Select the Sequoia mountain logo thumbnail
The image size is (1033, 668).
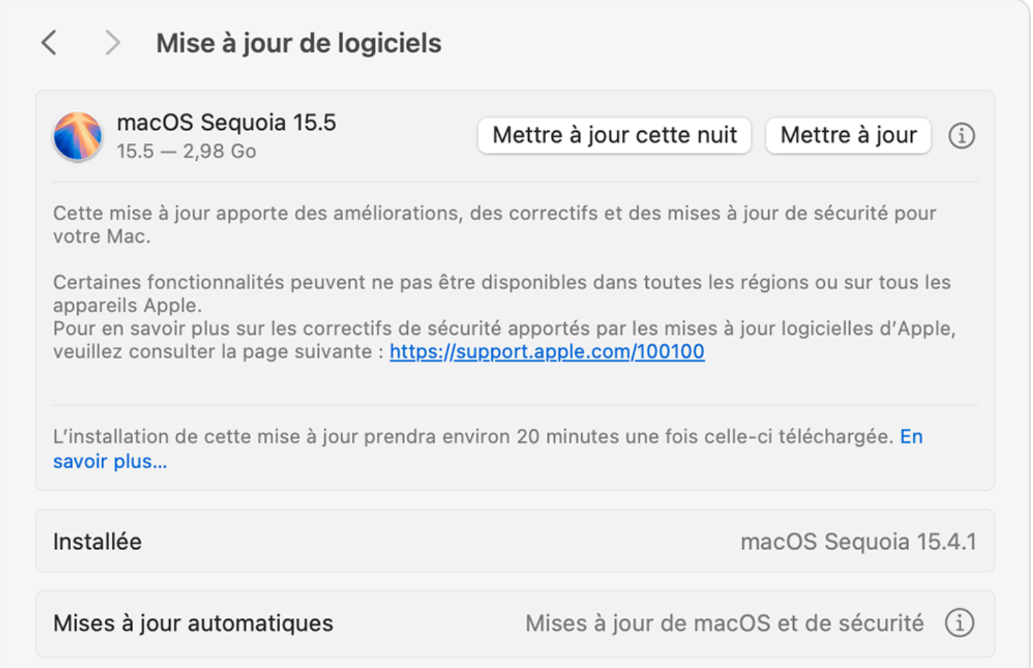pos(77,136)
